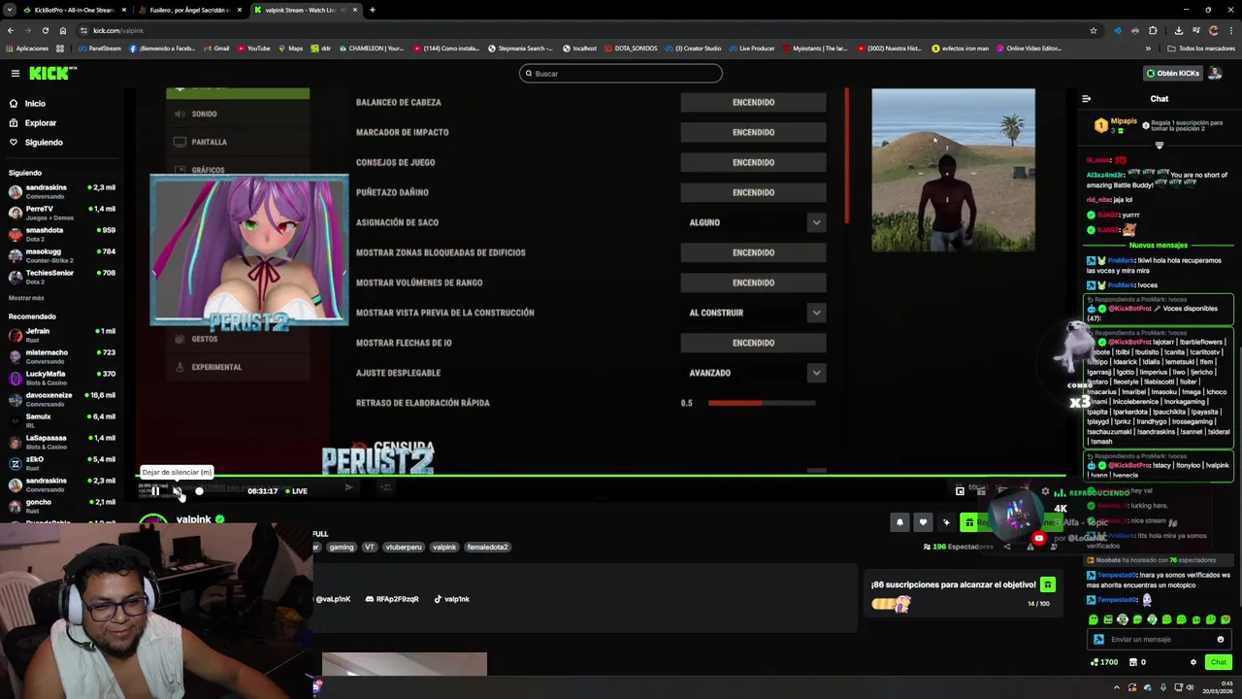Open the davooxeneize recommended channel

(x=62, y=399)
